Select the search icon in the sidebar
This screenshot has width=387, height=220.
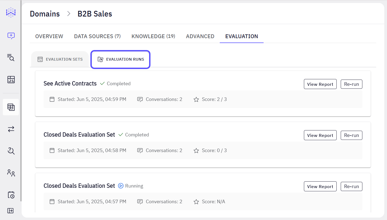point(11,58)
